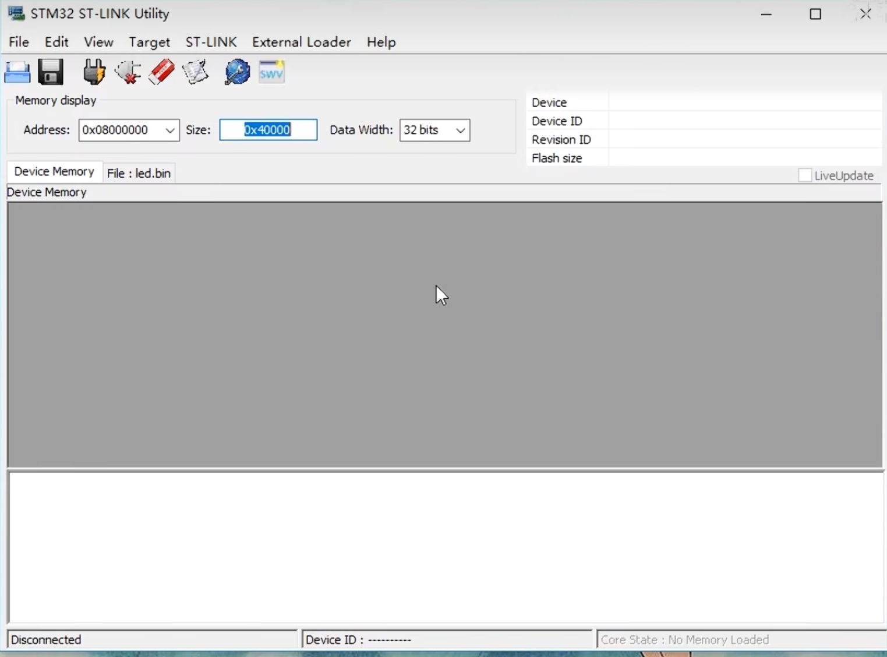
Task: Click the Disconnect from target icon
Action: (128, 72)
